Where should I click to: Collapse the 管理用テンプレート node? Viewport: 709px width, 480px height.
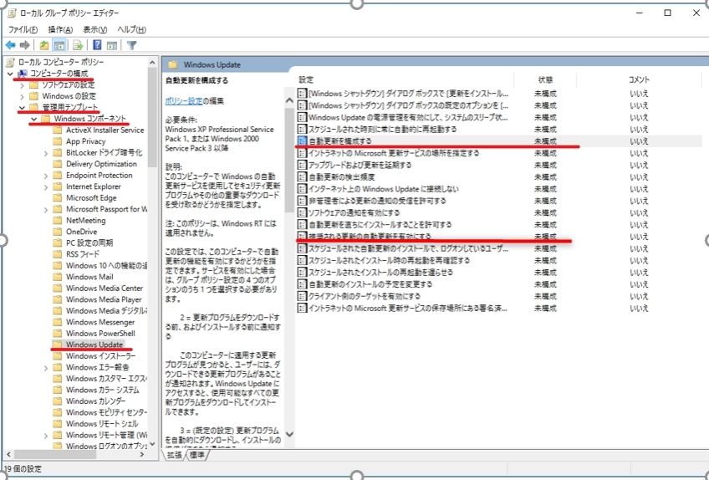(x=22, y=107)
